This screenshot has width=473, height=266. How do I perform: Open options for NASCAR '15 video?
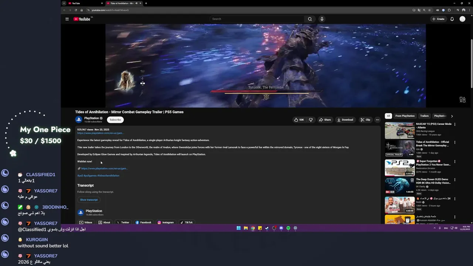[455, 124]
